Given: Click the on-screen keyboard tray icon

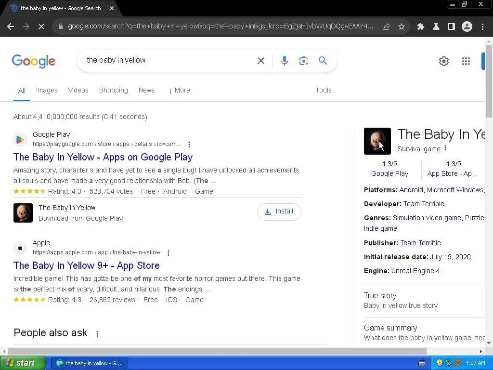Looking at the screenshot, I should click(x=422, y=363).
